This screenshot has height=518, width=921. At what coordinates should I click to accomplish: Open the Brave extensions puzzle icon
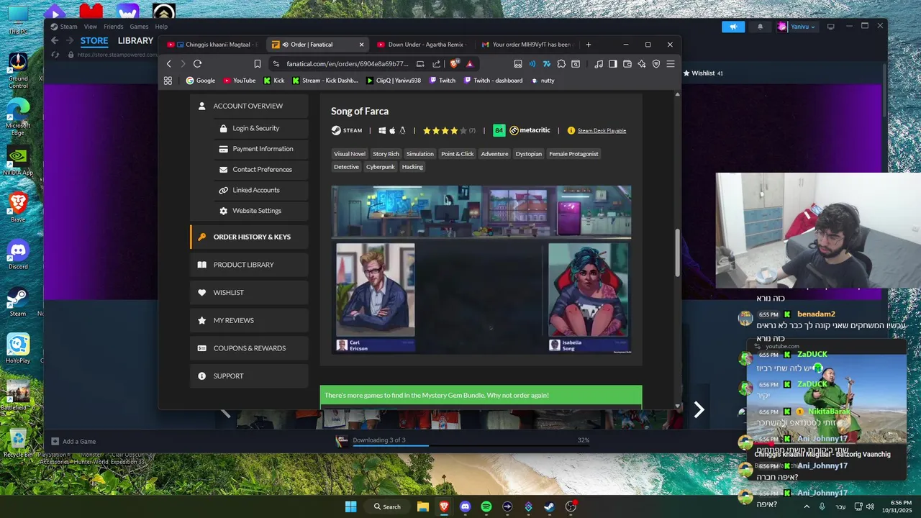coord(561,63)
